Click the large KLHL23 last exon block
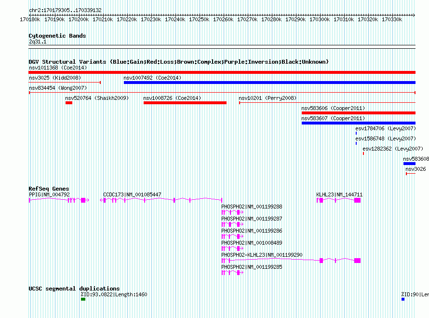This screenshot has width=429, height=318. (x=357, y=200)
